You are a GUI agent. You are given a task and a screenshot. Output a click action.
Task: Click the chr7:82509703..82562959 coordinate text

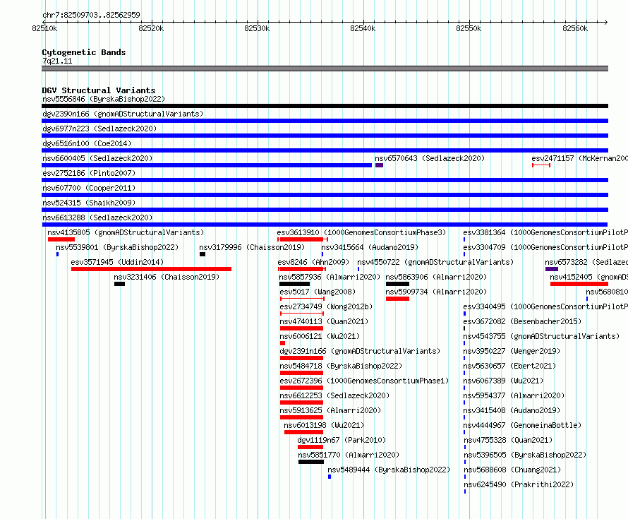coord(91,15)
